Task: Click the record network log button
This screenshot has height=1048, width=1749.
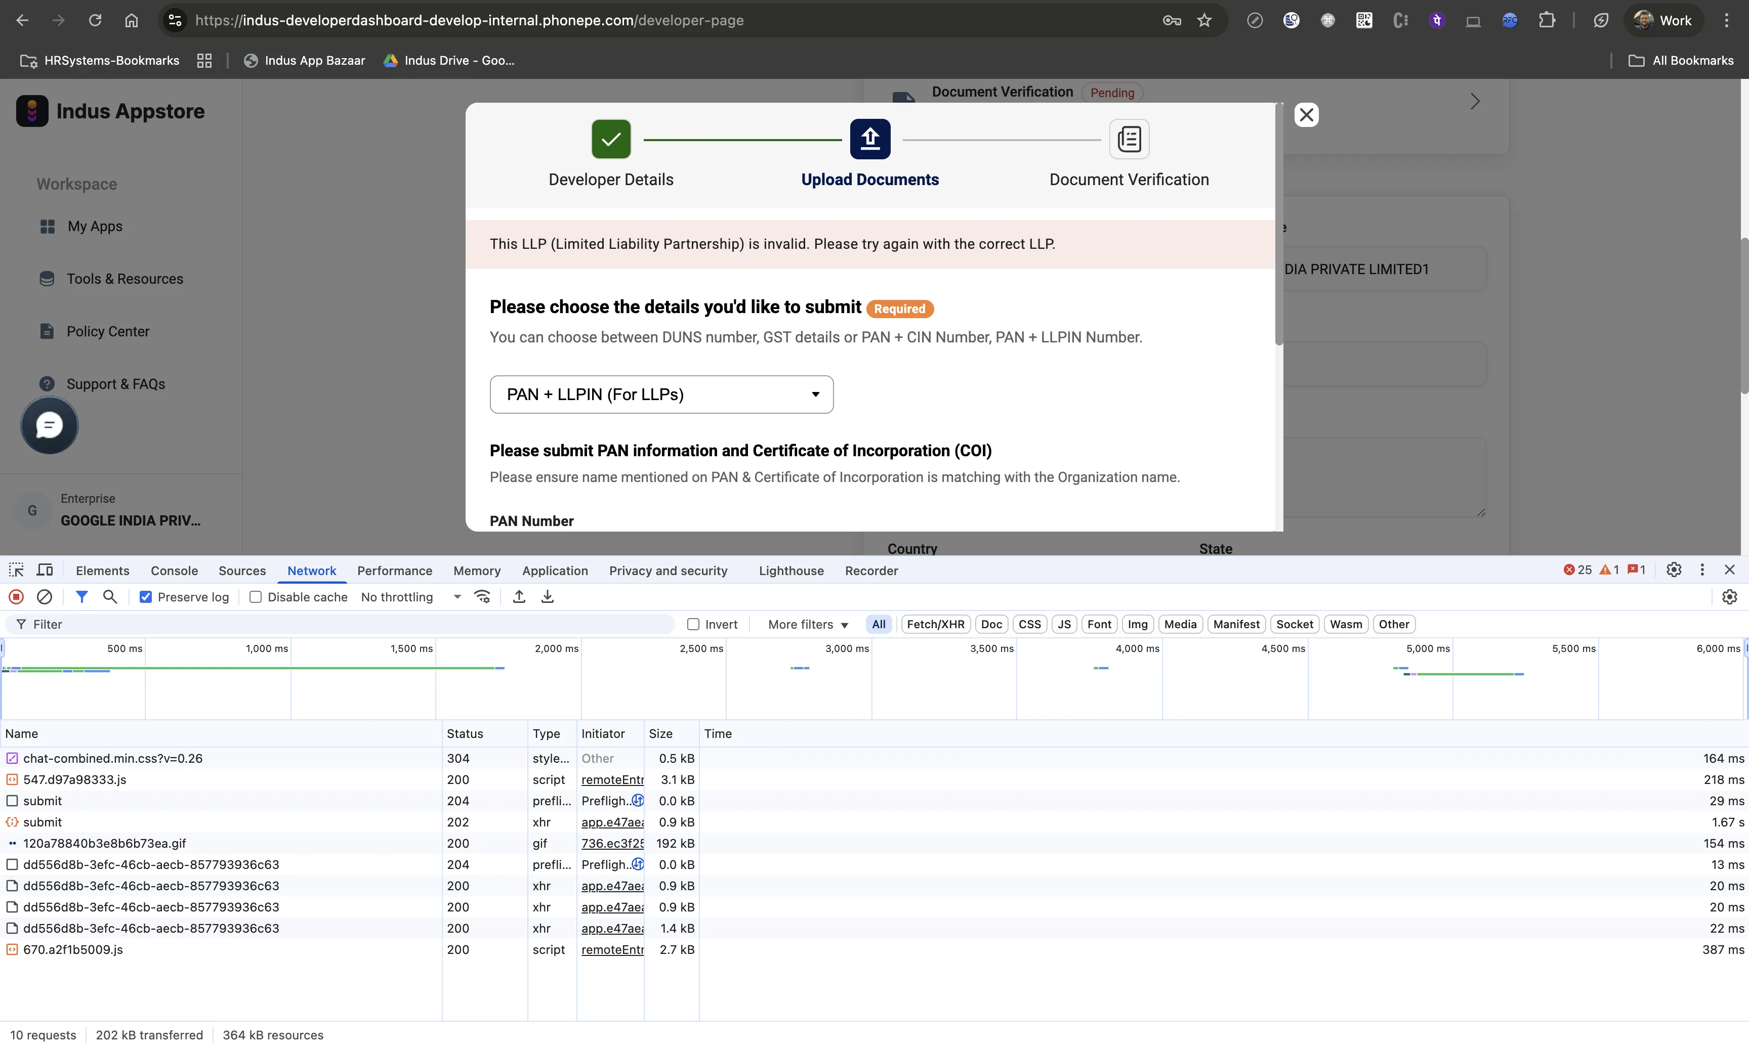Action: coord(16,597)
